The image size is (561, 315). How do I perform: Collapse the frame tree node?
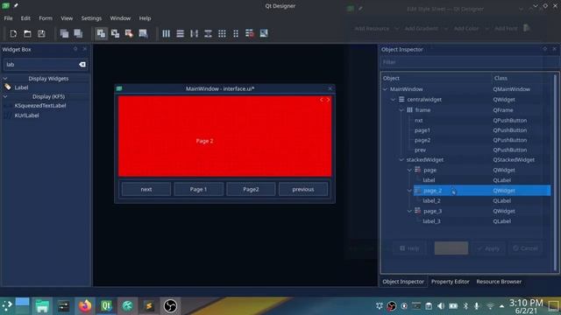401,110
